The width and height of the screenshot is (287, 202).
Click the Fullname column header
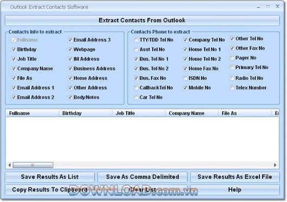(x=32, y=113)
